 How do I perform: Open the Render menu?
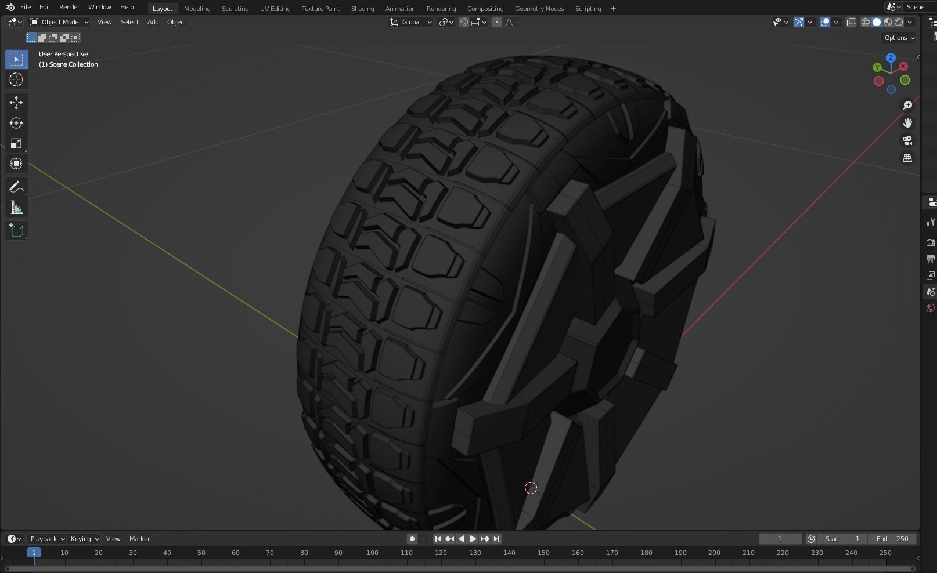[69, 7]
